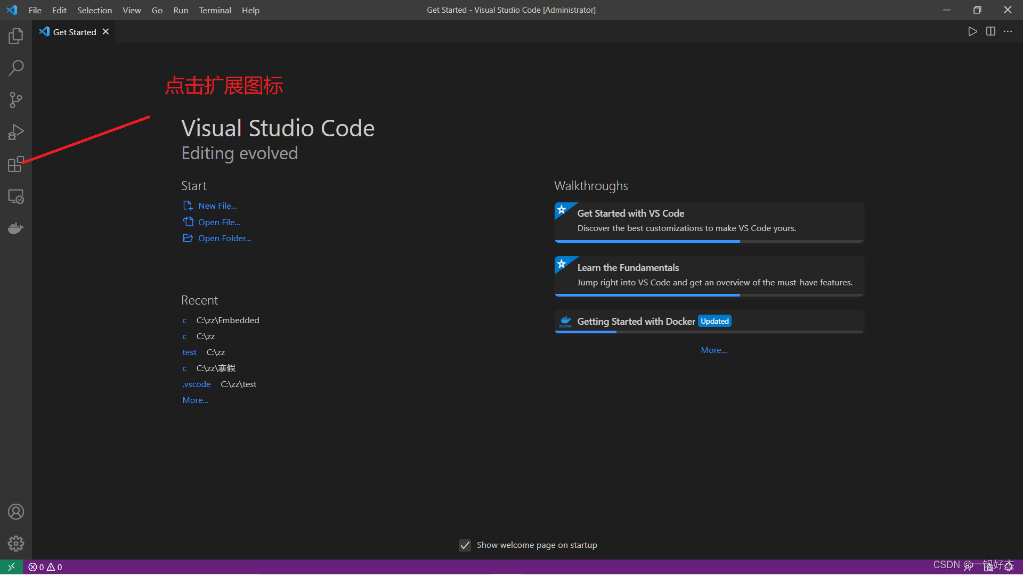Click the star badge on Learn Fundamentals card

[562, 264]
